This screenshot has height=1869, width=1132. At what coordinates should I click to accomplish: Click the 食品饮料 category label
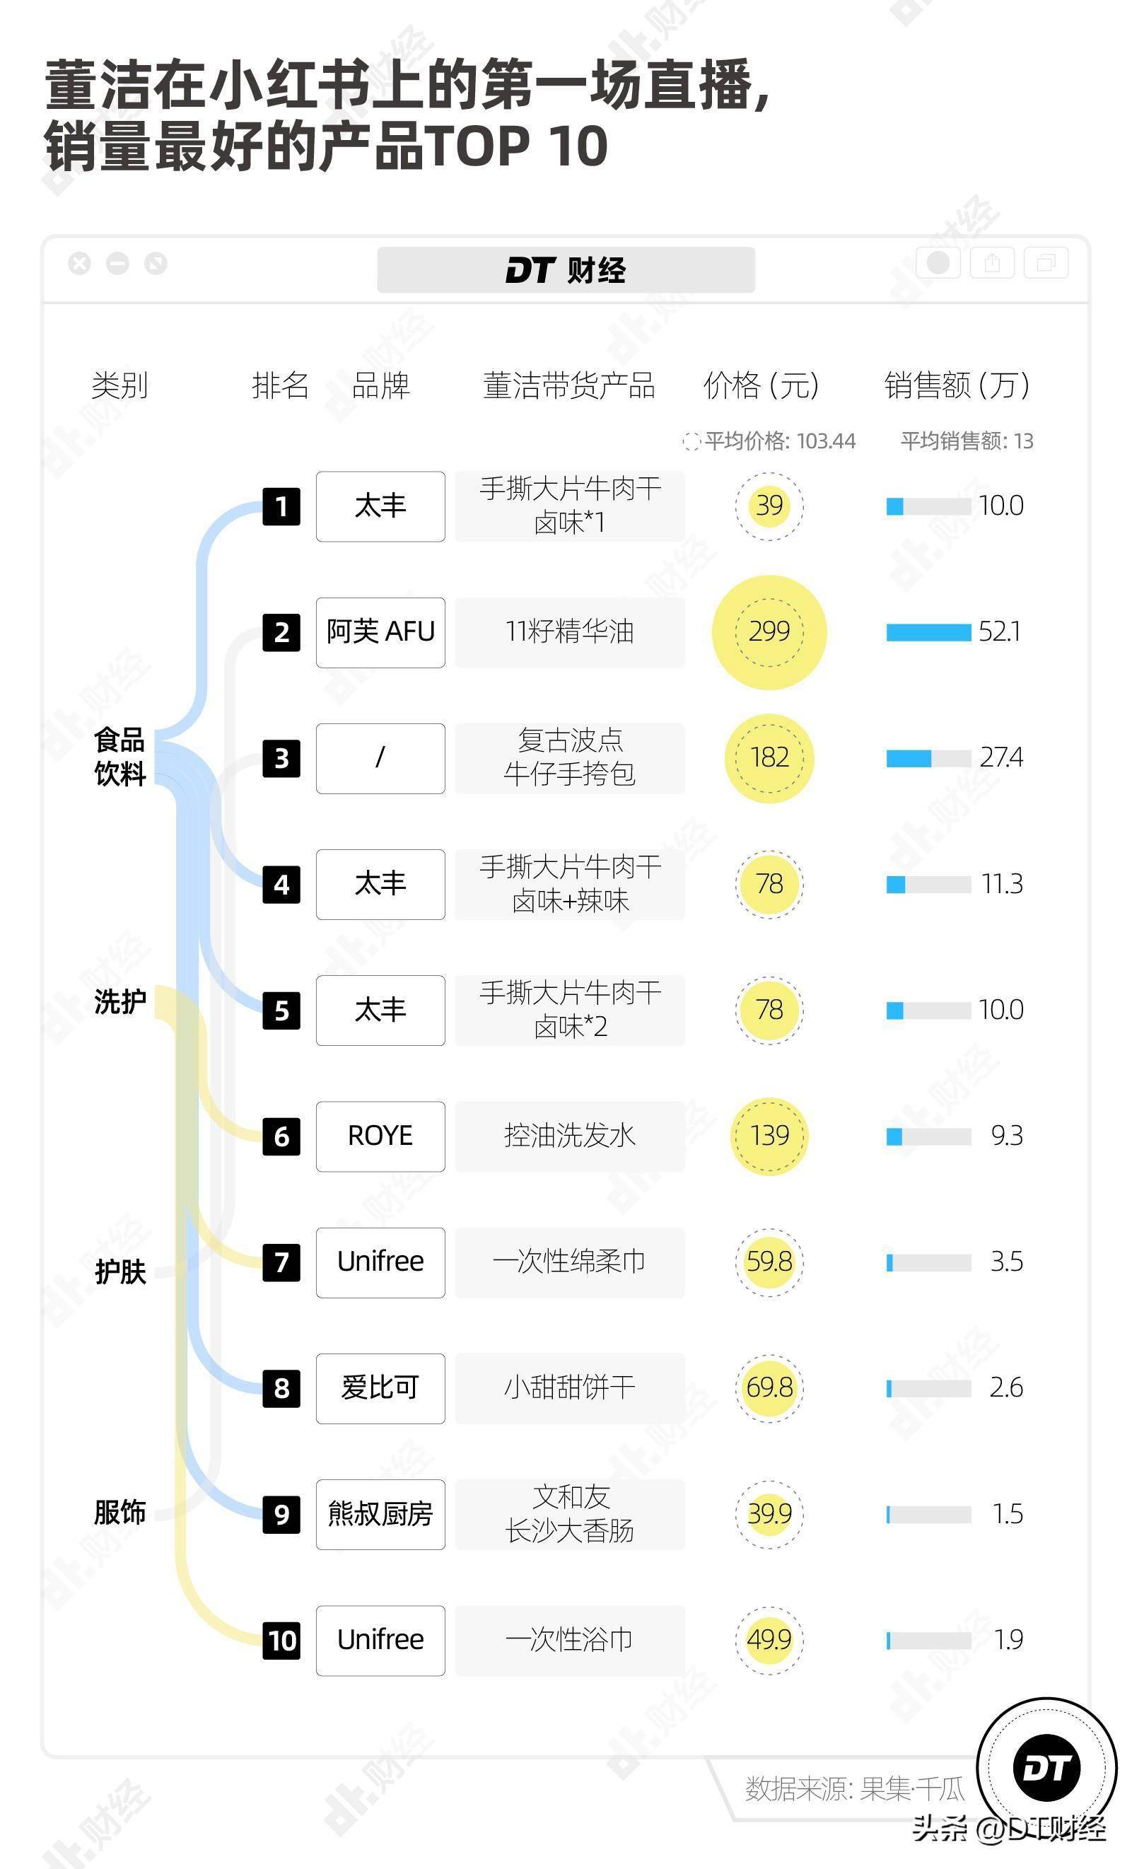(119, 756)
